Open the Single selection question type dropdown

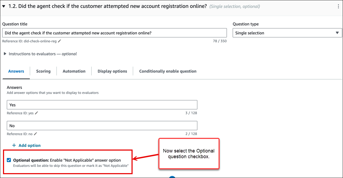click(x=287, y=33)
